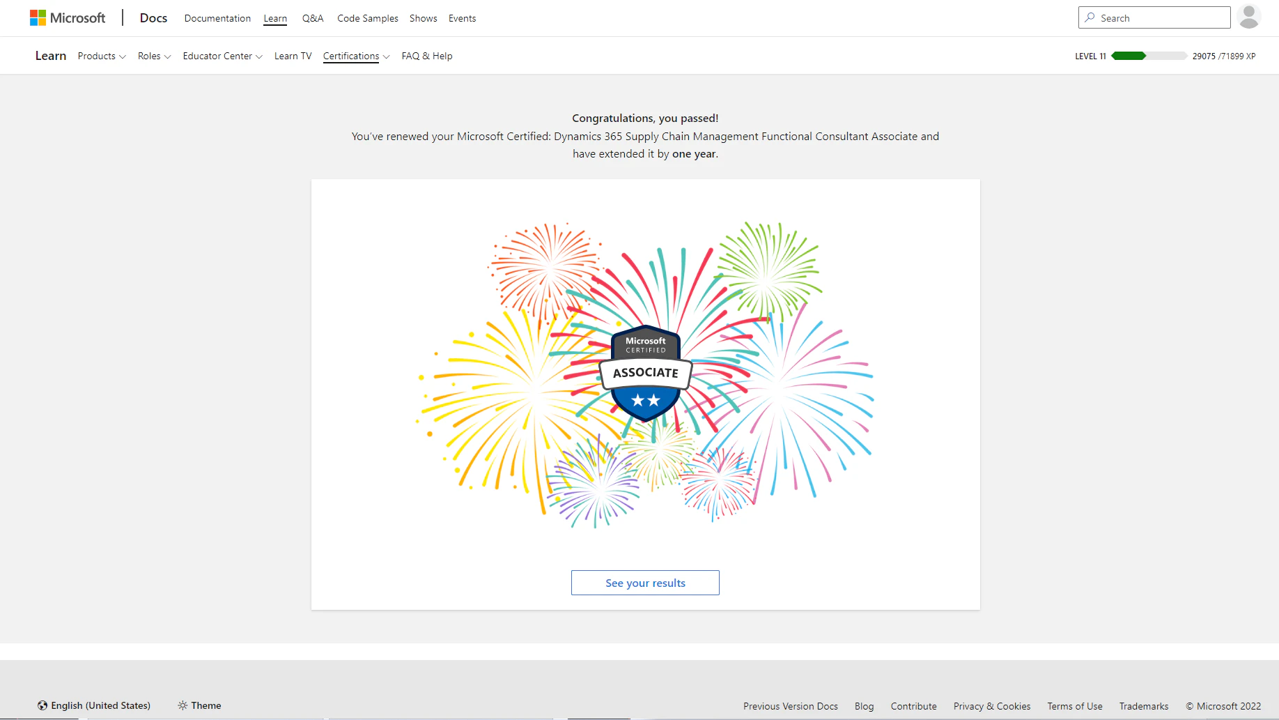
Task: Open the user profile avatar
Action: point(1249,17)
